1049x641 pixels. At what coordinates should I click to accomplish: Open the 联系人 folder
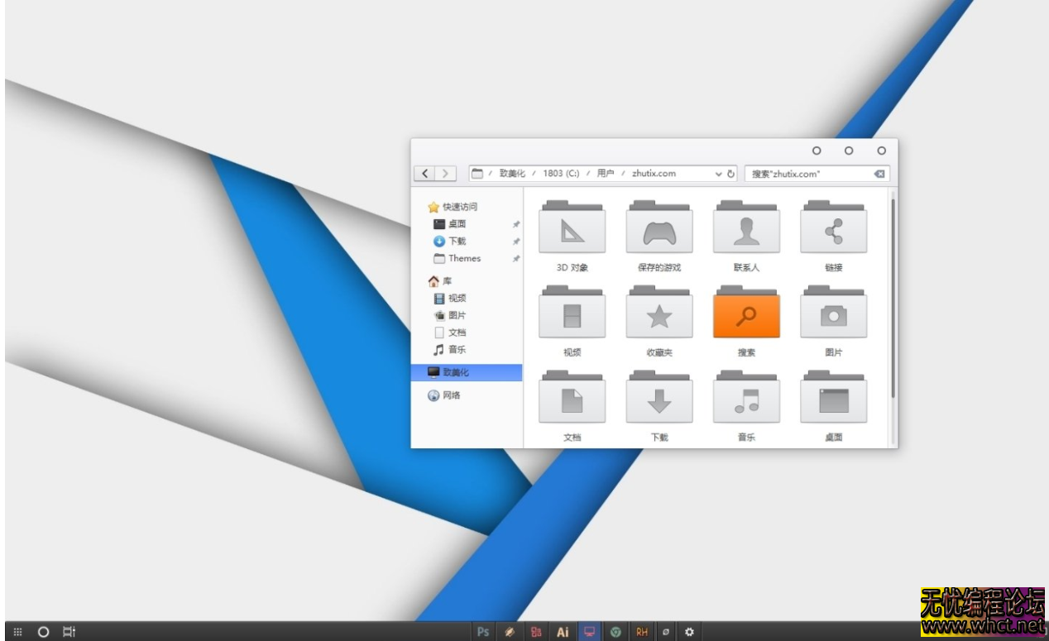pyautogui.click(x=746, y=231)
